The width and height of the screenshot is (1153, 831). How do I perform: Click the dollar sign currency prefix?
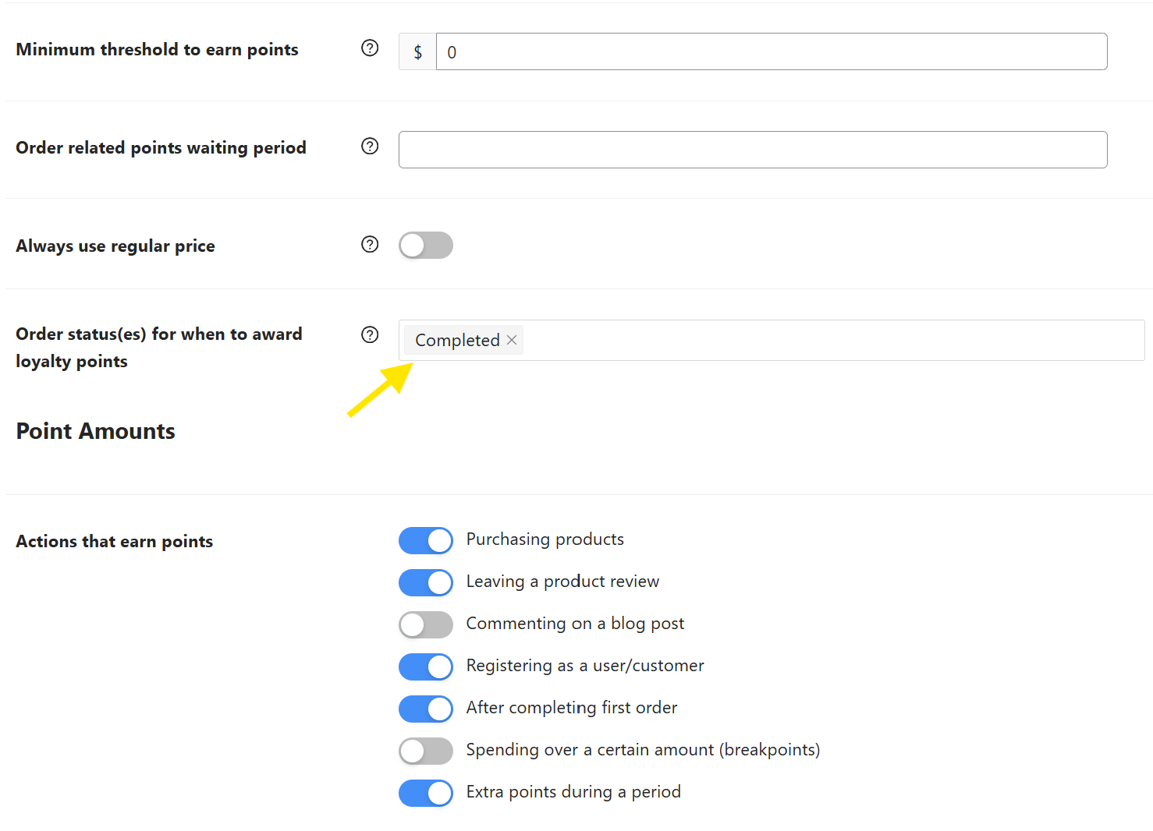click(x=417, y=52)
